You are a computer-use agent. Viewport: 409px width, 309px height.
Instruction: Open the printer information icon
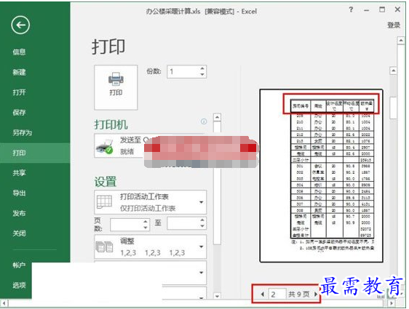(x=204, y=121)
